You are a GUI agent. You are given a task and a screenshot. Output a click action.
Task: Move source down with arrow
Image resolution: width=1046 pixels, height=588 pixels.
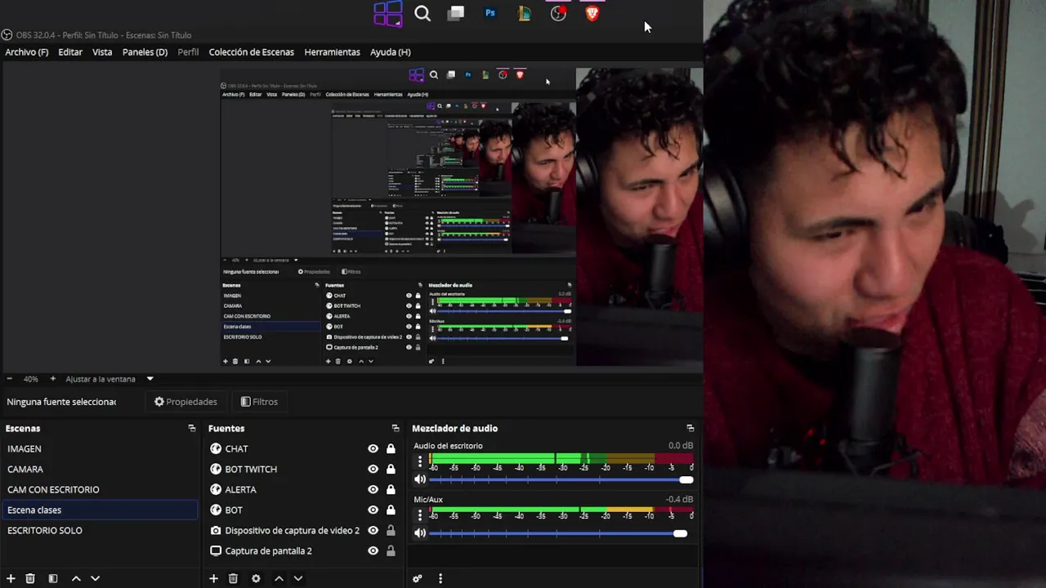[x=297, y=578]
